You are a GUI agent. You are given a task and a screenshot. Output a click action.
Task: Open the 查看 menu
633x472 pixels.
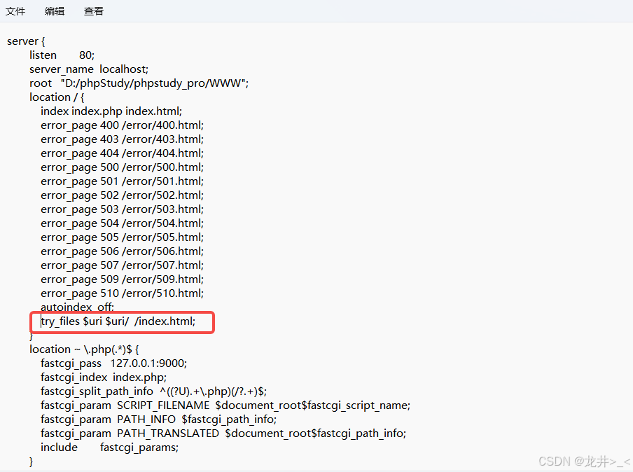(x=94, y=11)
